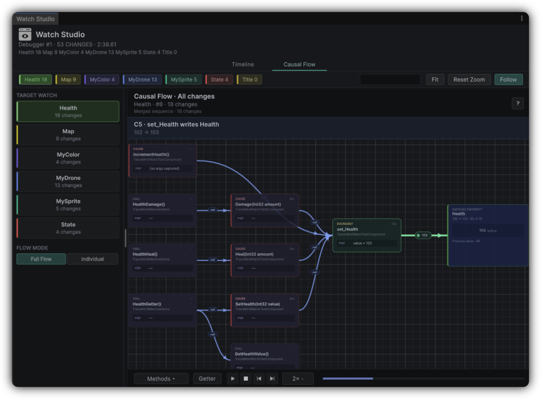The height and width of the screenshot is (399, 541).
Task: Switch flow mode to Individual
Action: pos(93,259)
